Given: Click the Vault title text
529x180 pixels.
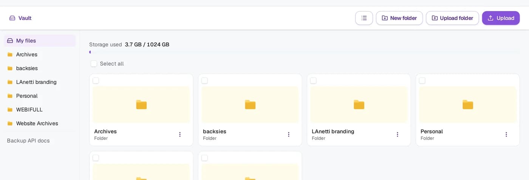Looking at the screenshot, I should point(25,18).
